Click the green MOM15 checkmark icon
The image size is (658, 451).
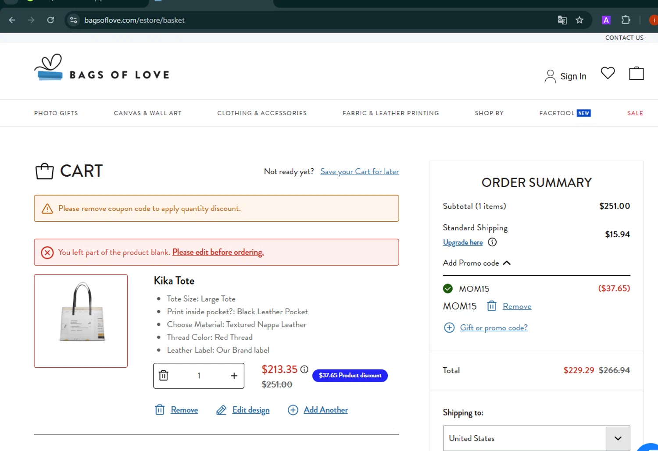click(x=447, y=288)
